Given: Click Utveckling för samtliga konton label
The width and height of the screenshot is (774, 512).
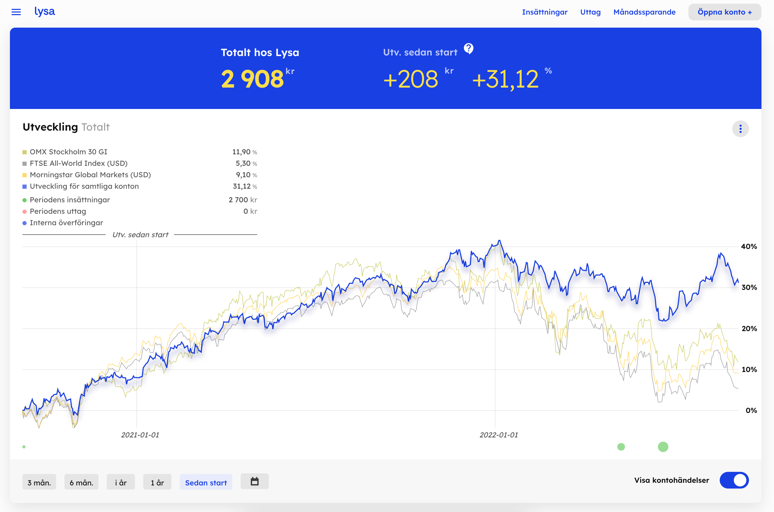Looking at the screenshot, I should click(x=84, y=186).
